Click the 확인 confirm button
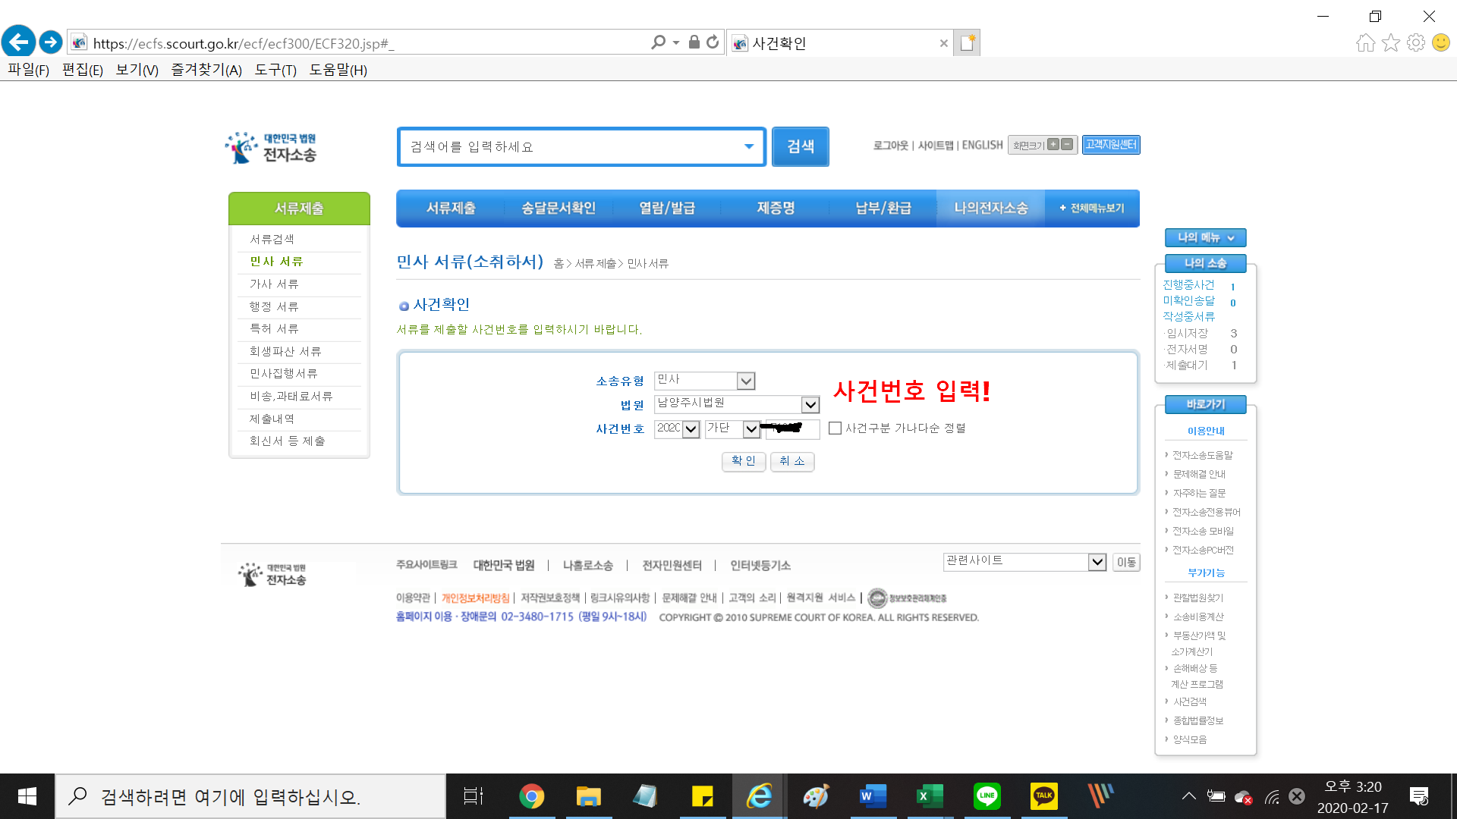The image size is (1457, 819). point(743,461)
